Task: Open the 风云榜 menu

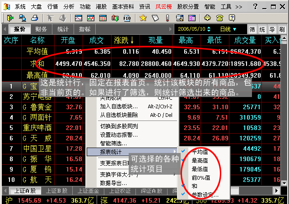Action: coord(163,7)
